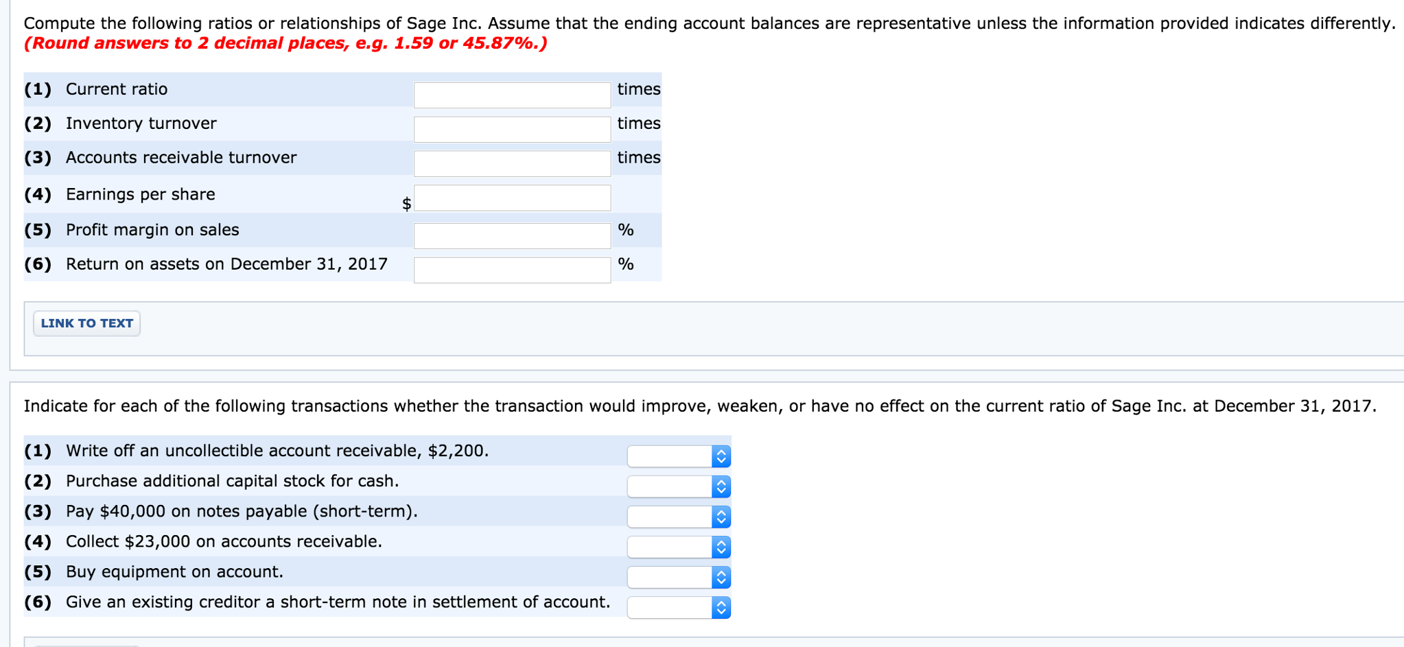Click the Current ratio answer field
Screen dimensions: 1404x647
click(511, 94)
